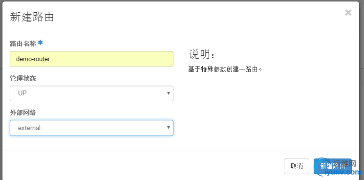The image size is (364, 180).
Task: Open the 外部网络 dropdown showing external
Action: (x=91, y=128)
